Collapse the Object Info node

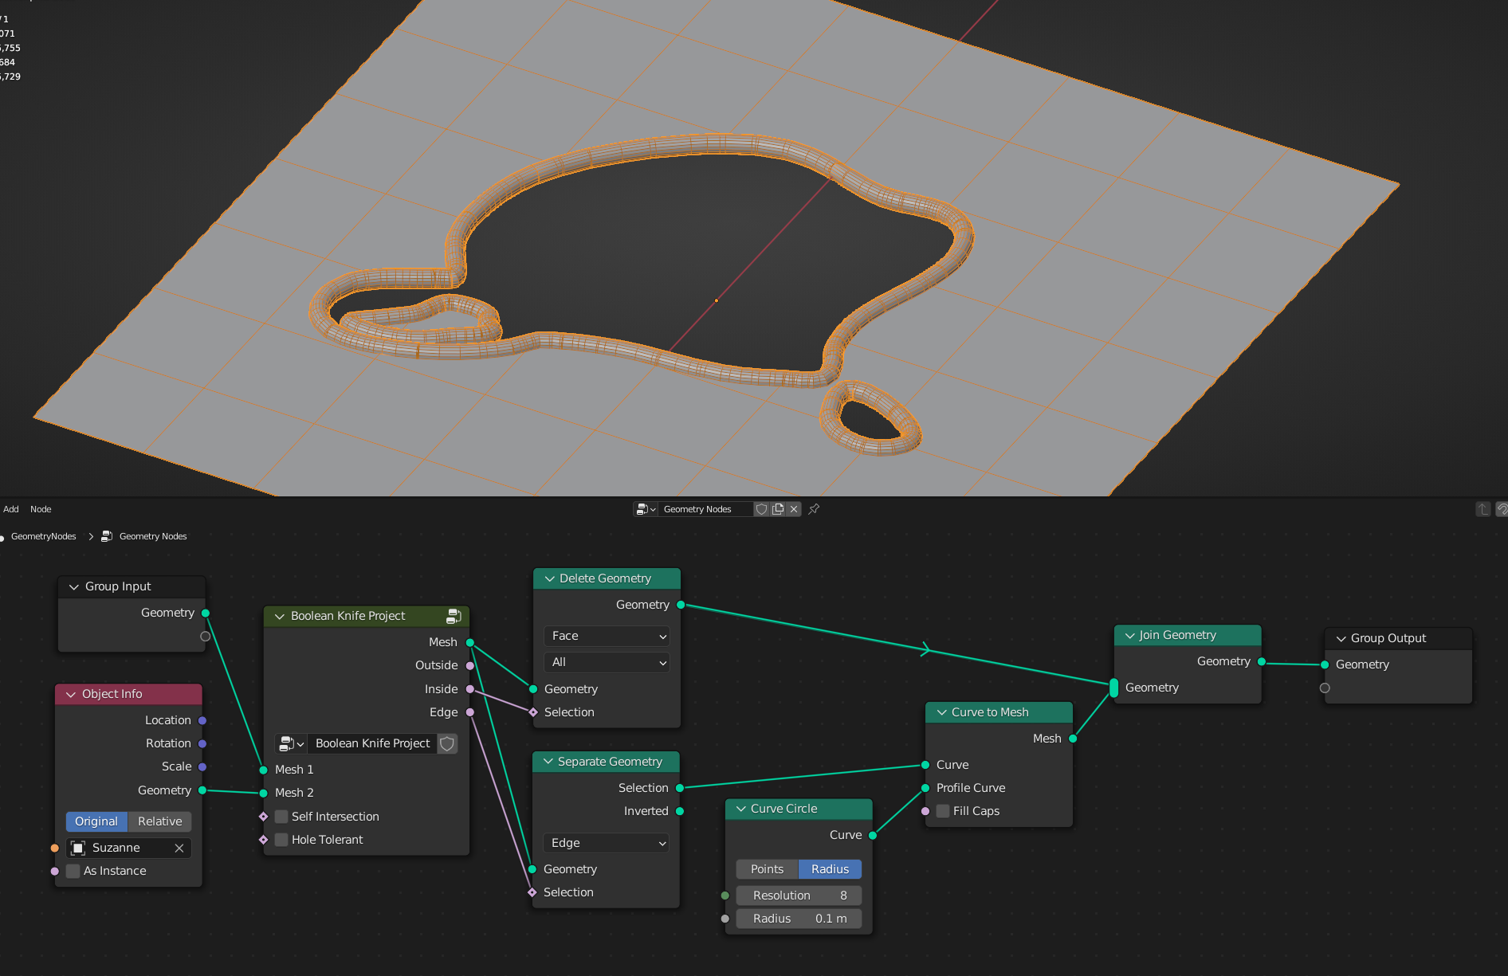(x=71, y=695)
